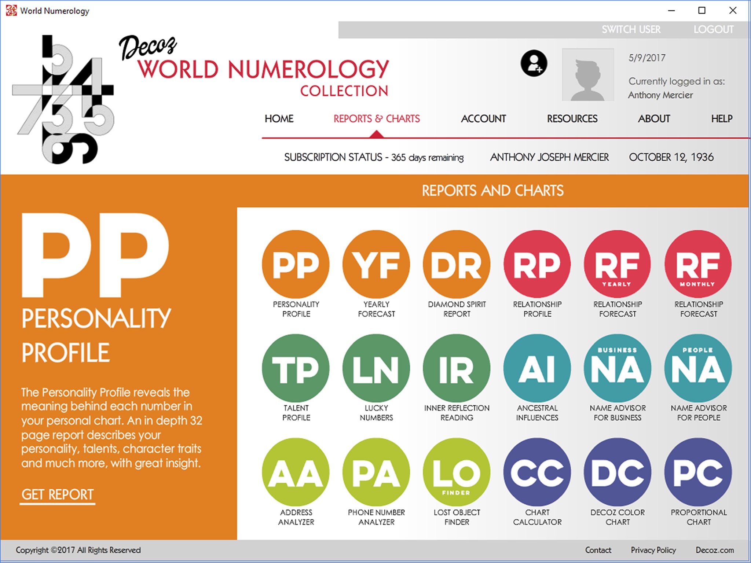Select the RF Yearly Relationship Forecast icon

[x=618, y=264]
